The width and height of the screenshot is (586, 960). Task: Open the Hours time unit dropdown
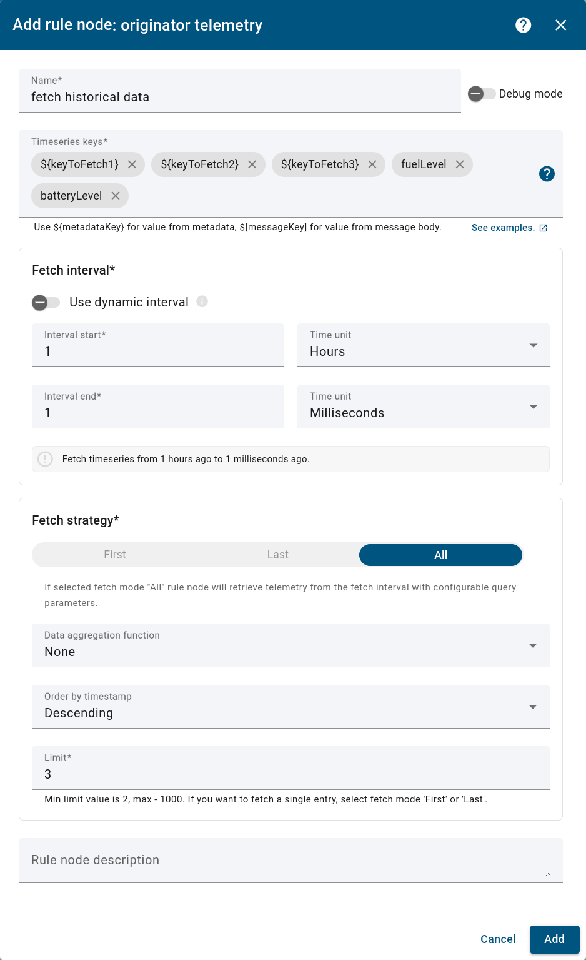(x=424, y=345)
